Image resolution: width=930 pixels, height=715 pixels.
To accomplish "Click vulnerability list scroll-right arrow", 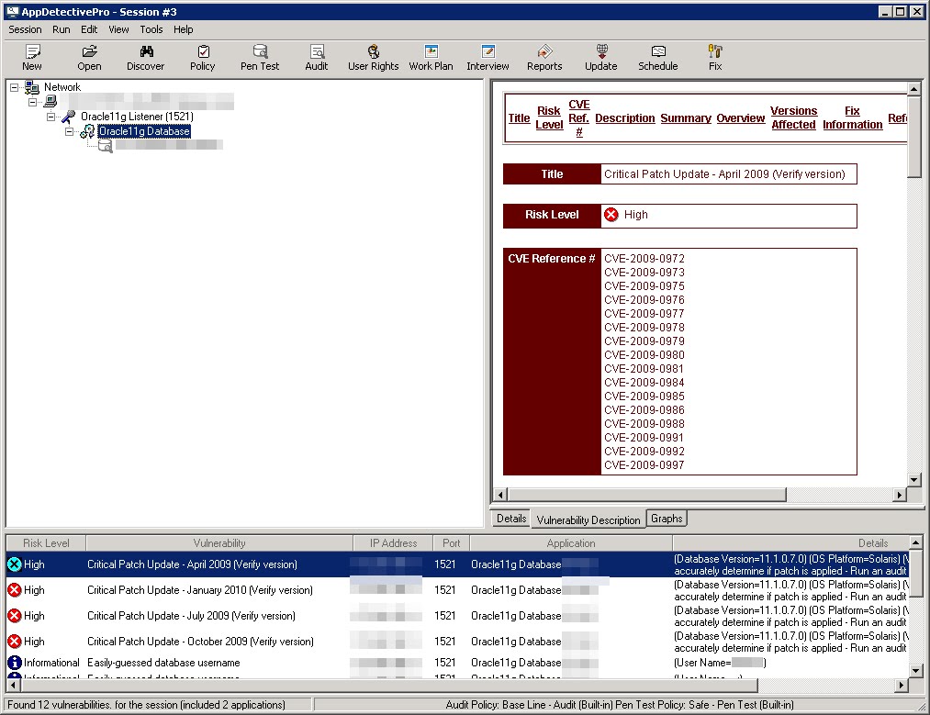I will point(902,686).
